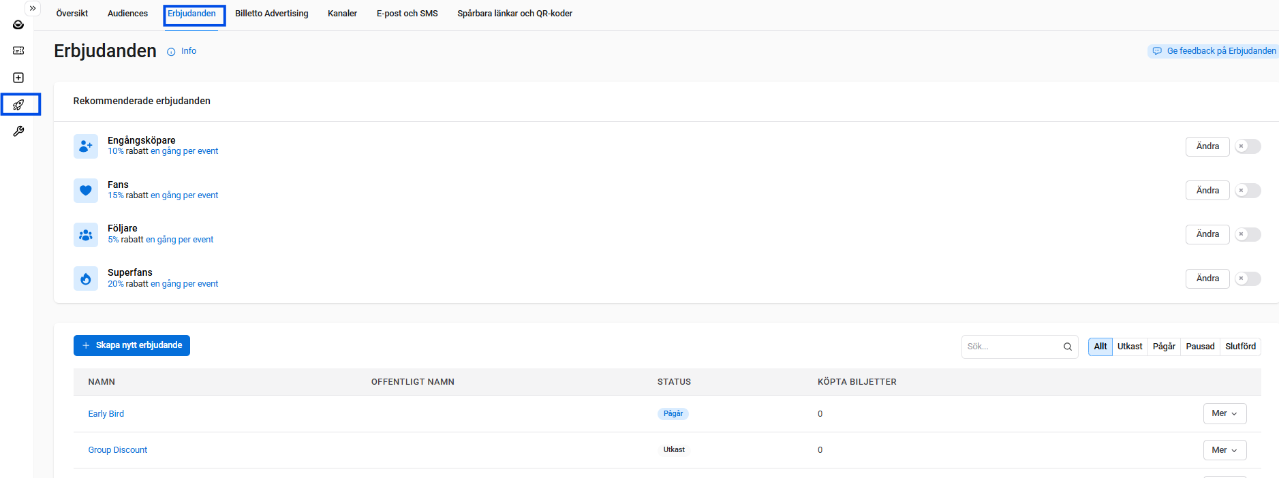Open the Billetto Advertising tab

[271, 14]
